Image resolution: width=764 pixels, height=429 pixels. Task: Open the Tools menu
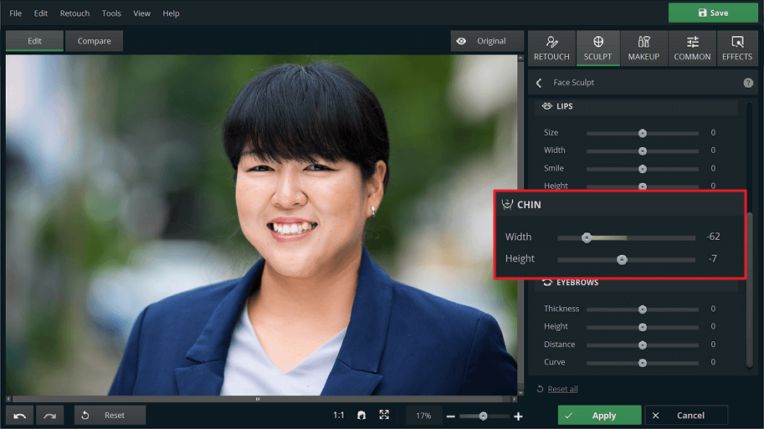click(111, 13)
